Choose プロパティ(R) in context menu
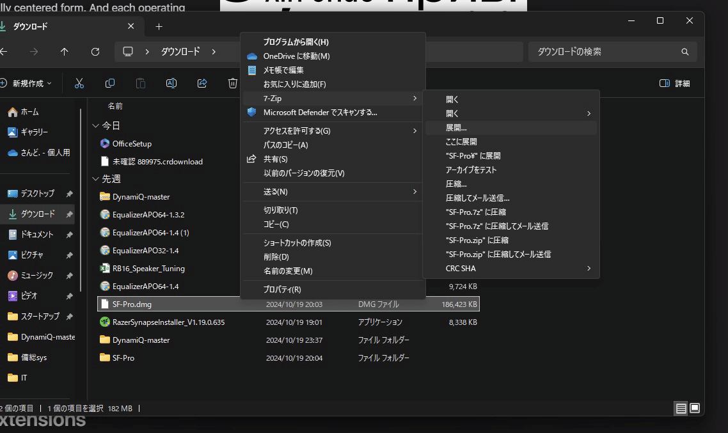 click(x=333, y=289)
